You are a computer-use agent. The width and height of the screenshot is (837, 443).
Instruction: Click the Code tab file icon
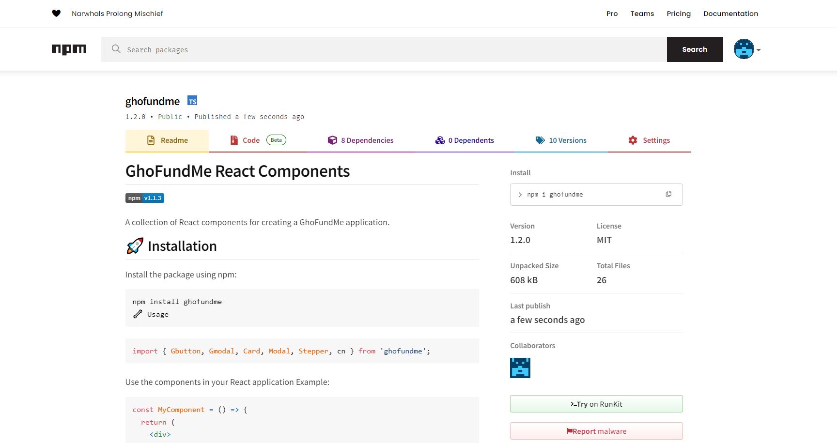pyautogui.click(x=234, y=140)
